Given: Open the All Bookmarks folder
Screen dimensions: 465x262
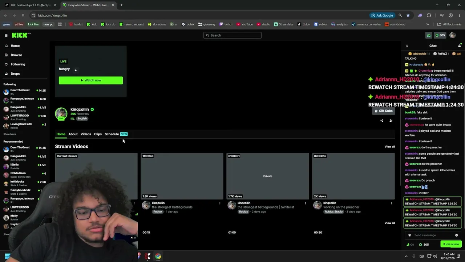Looking at the screenshot, I should point(449,24).
